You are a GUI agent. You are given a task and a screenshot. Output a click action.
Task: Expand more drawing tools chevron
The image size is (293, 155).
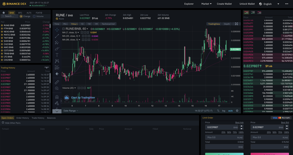pyautogui.click(x=57, y=111)
